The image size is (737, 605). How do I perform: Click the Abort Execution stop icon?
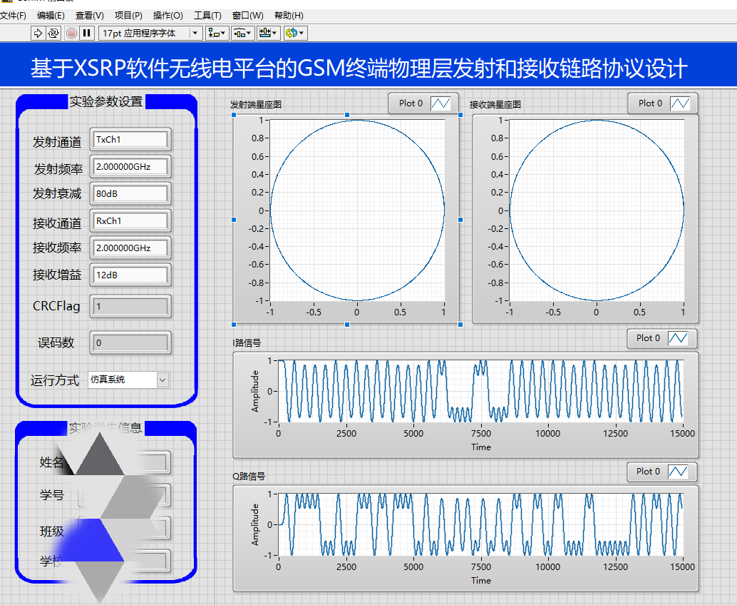click(x=71, y=33)
